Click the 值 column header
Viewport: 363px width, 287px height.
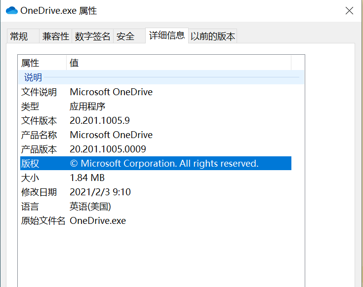point(179,63)
